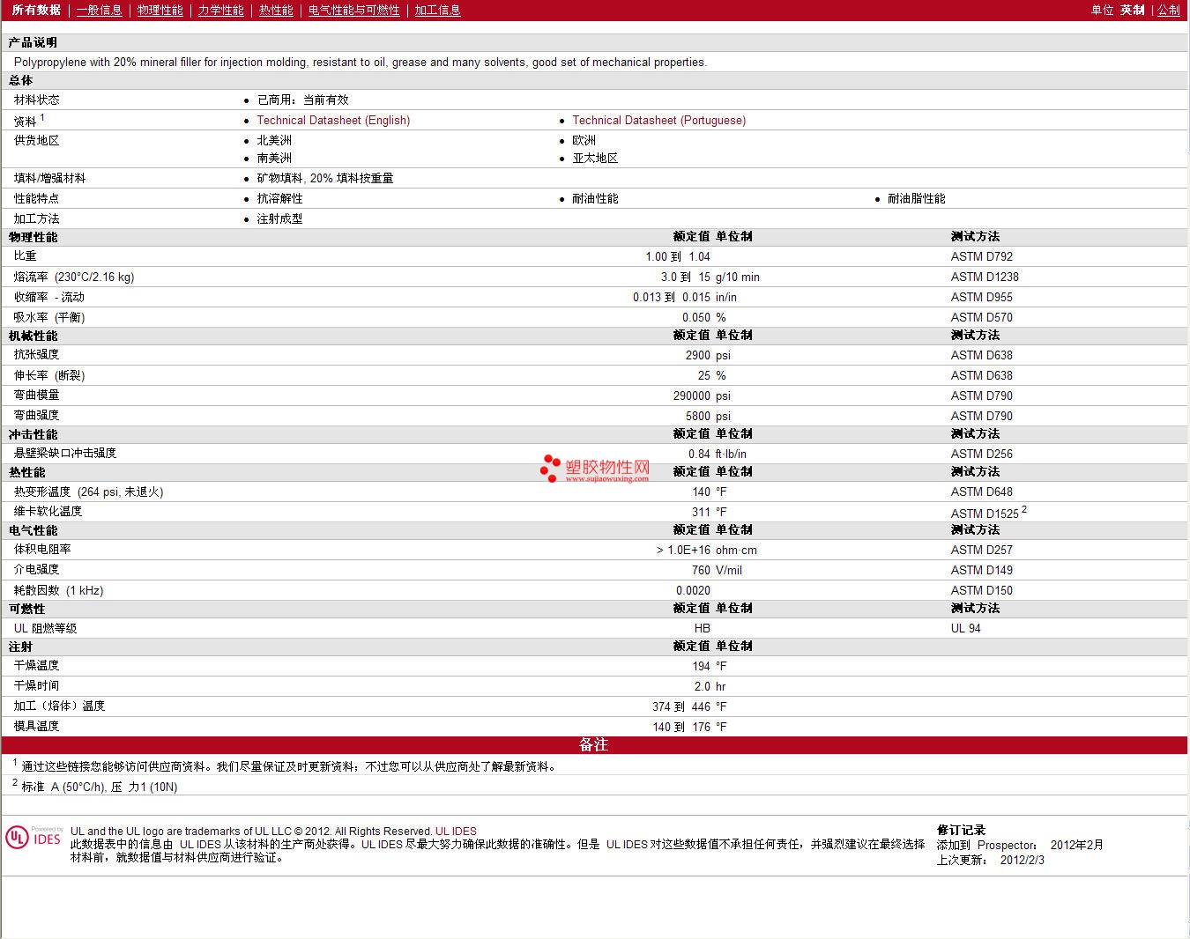The width and height of the screenshot is (1190, 939).
Task: Open the 热性能 tab in top navigation
Action: click(276, 11)
